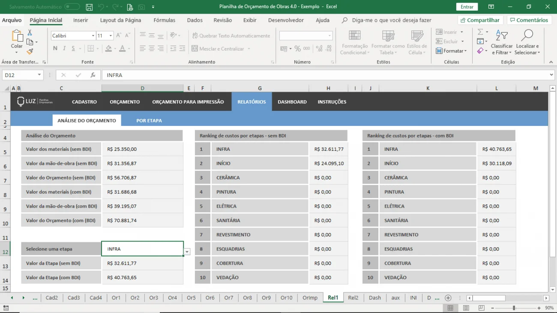
Task: Click the center horizontal alignment icon
Action: tap(152, 48)
